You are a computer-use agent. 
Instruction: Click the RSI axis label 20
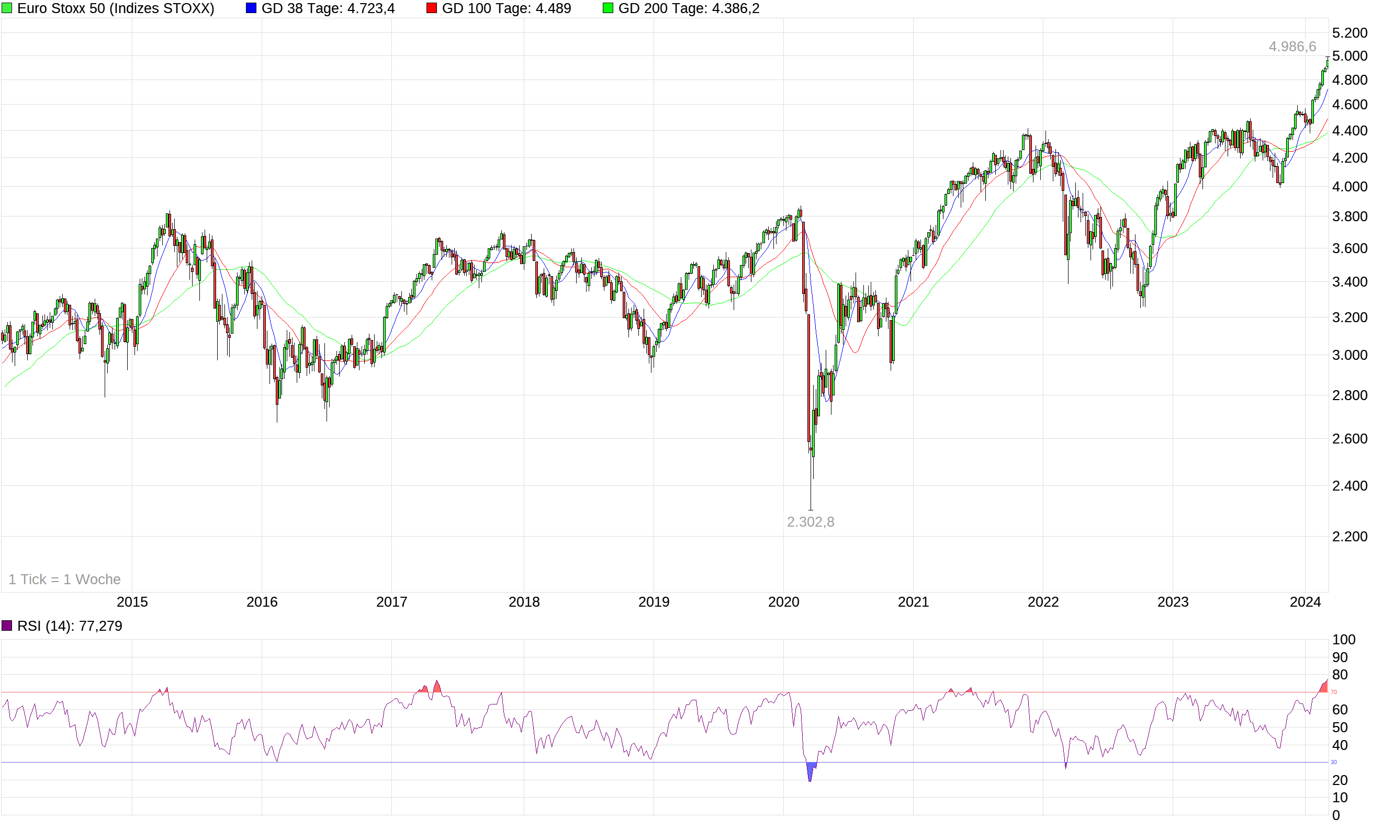(1340, 780)
